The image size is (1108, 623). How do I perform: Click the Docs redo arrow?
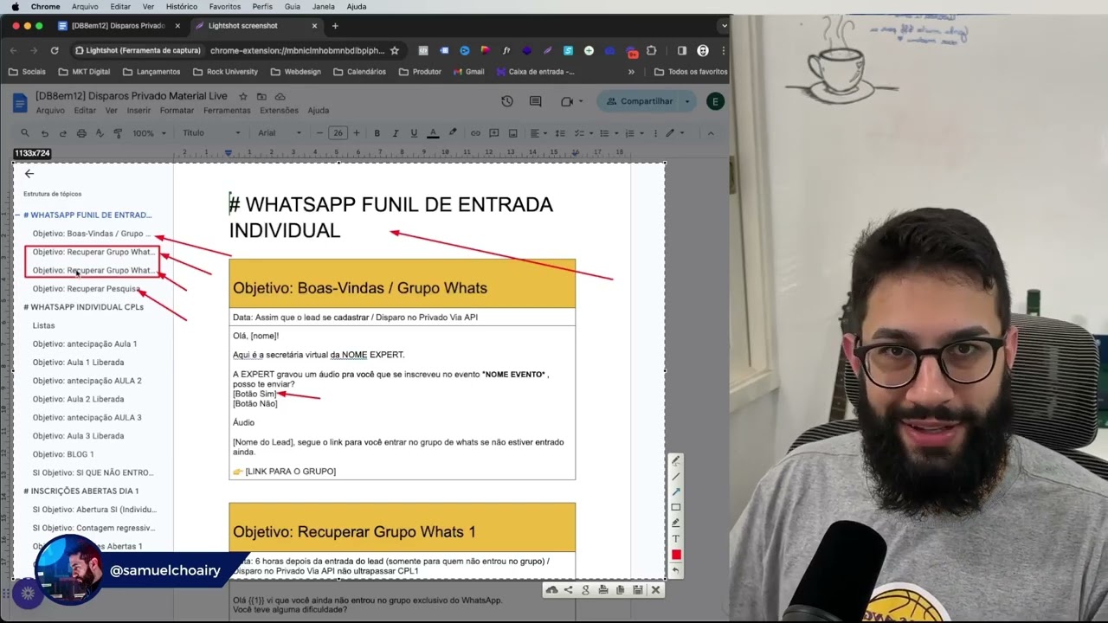click(x=63, y=133)
